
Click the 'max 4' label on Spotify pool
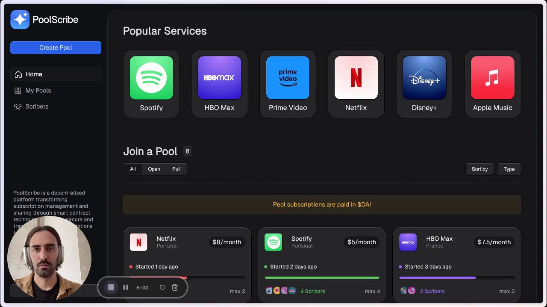click(x=372, y=291)
